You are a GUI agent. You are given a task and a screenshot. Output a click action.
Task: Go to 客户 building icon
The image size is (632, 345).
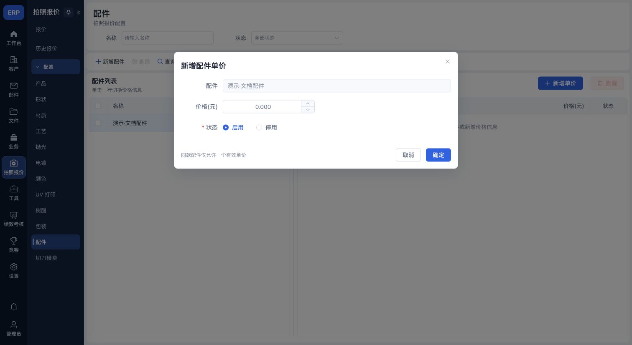tap(14, 60)
